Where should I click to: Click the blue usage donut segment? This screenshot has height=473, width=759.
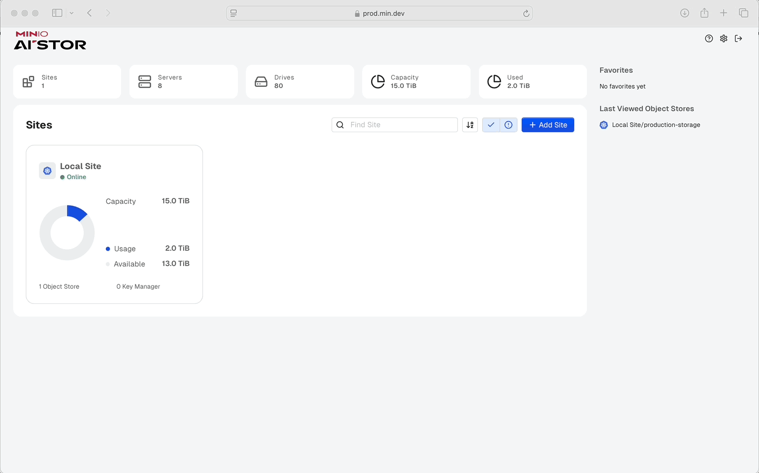(76, 212)
